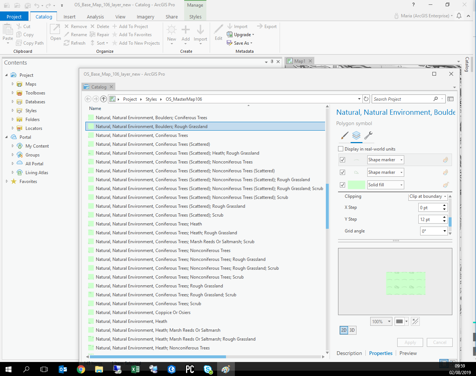Open Skype from the taskbar
This screenshot has width=476, height=376.
[x=208, y=369]
